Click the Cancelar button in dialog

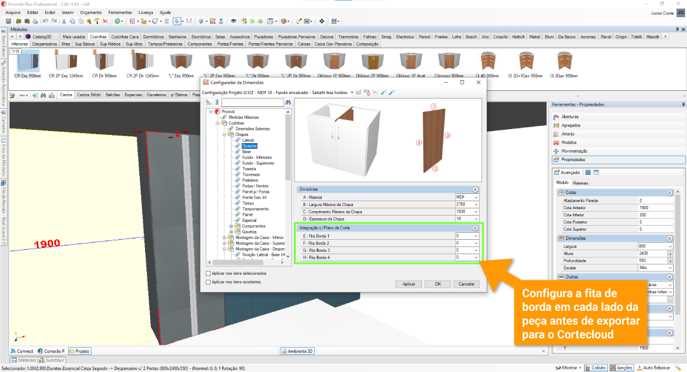(x=466, y=284)
